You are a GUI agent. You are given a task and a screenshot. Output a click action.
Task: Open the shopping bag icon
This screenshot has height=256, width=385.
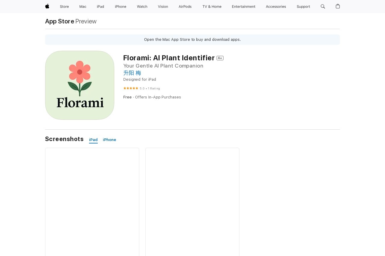click(338, 6)
